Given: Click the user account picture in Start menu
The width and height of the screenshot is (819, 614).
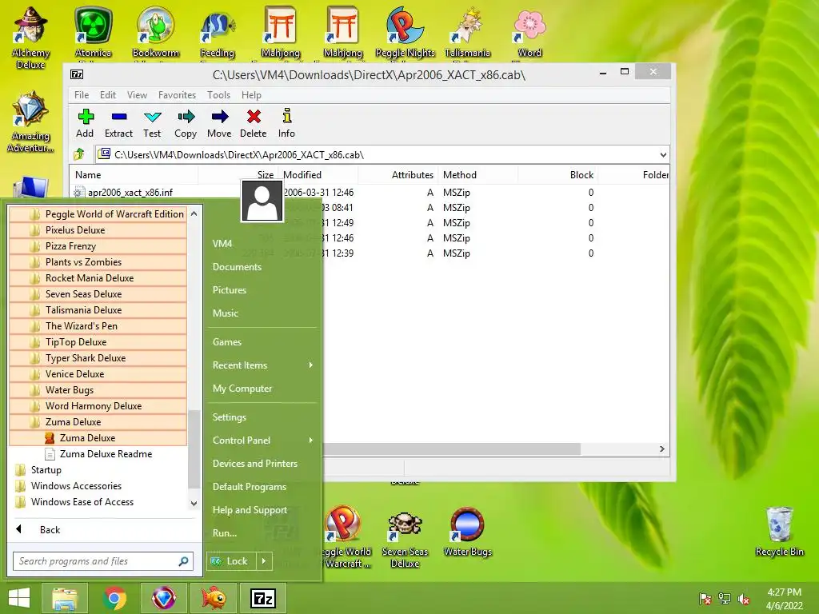Looking at the screenshot, I should pyautogui.click(x=262, y=201).
